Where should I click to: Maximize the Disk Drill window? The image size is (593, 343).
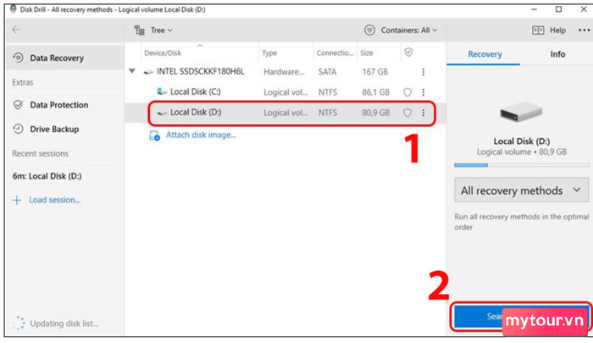[x=558, y=9]
